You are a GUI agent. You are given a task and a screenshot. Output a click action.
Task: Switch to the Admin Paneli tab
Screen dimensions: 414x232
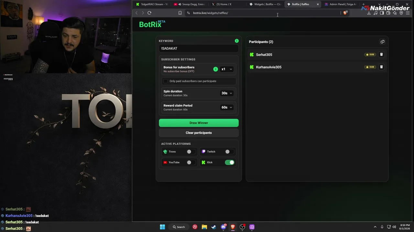(340, 4)
